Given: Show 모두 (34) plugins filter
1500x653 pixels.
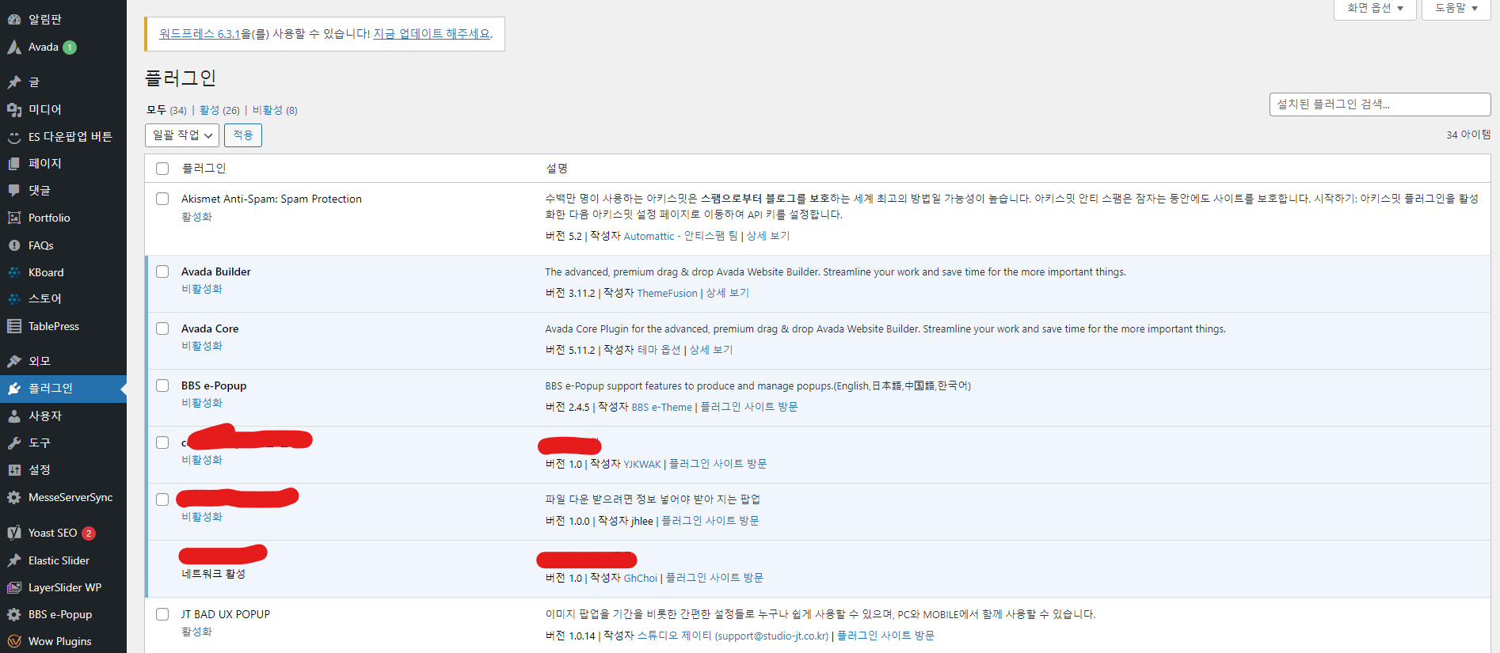Looking at the screenshot, I should point(166,110).
